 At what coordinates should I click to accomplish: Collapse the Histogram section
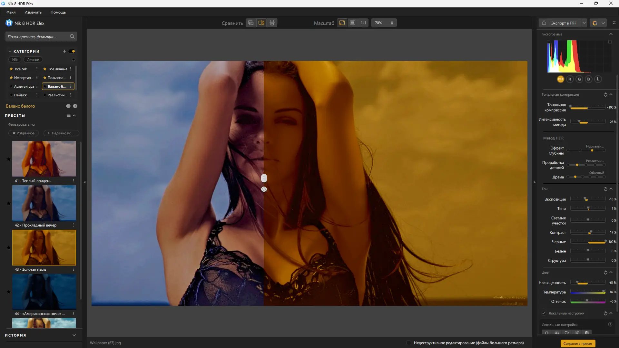tap(611, 34)
